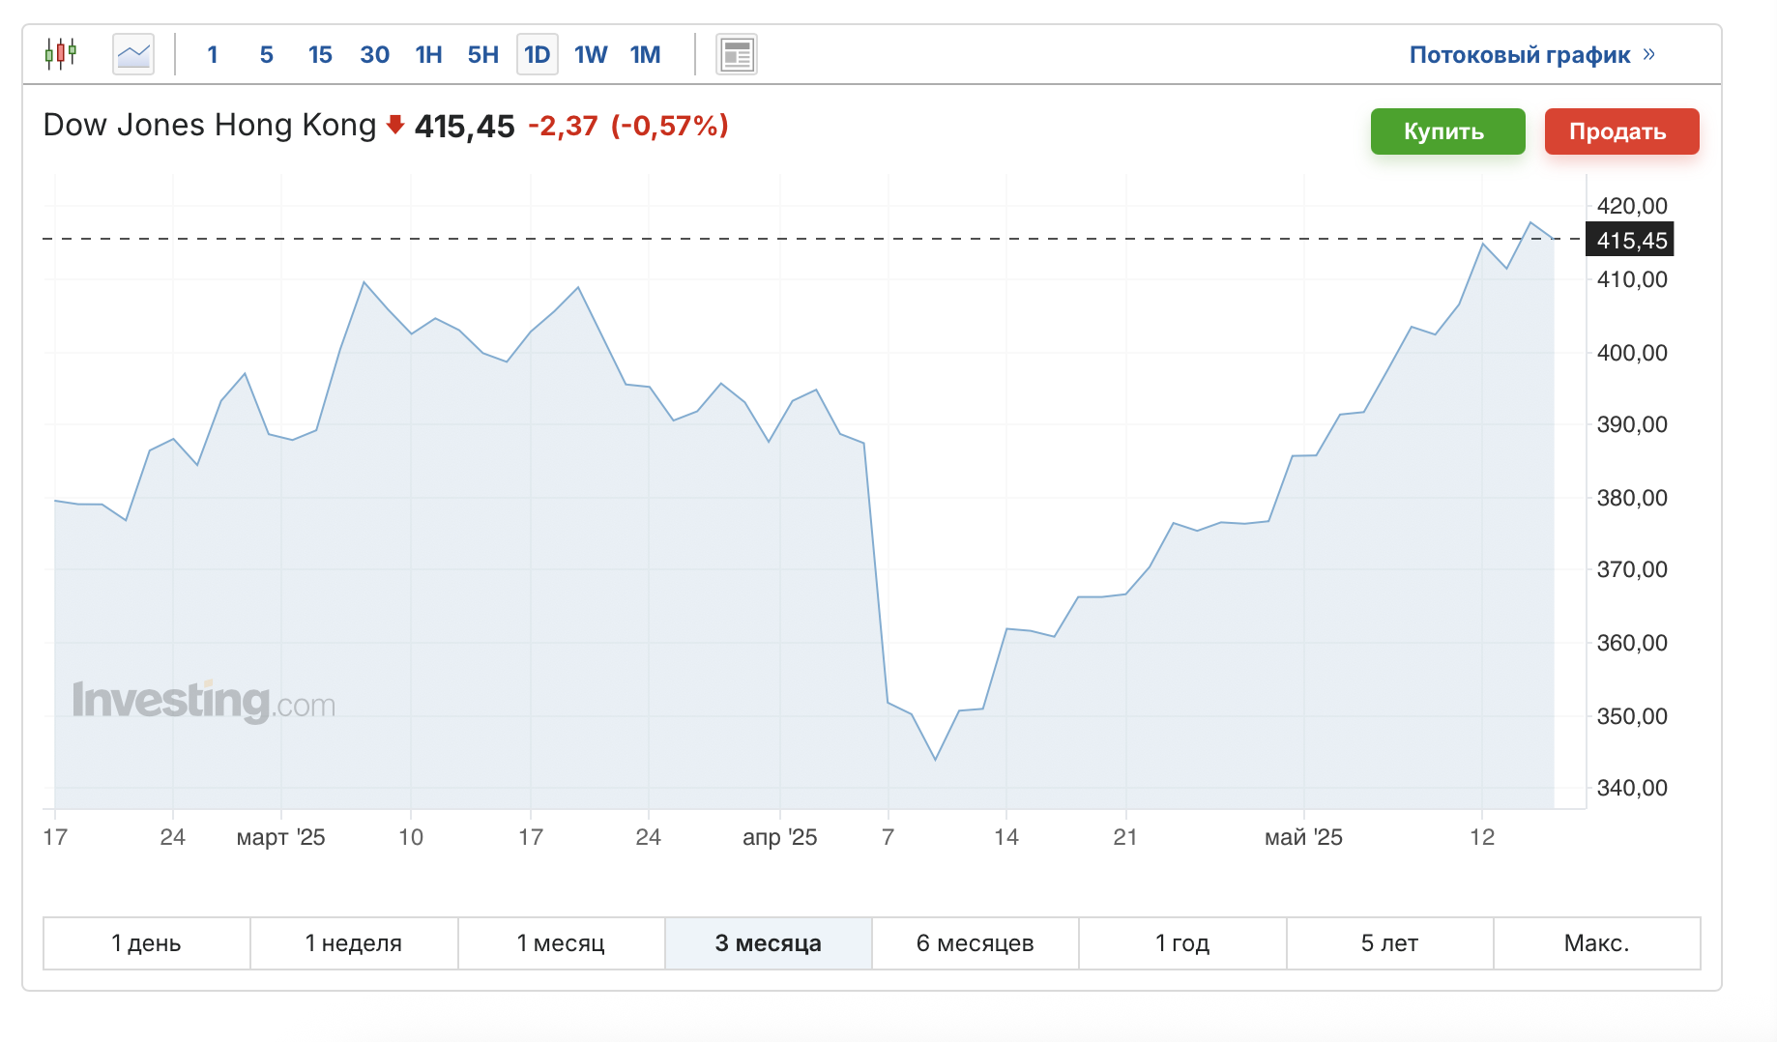The height and width of the screenshot is (1042, 1777).
Task: Select the area chart type icon
Action: click(133, 54)
